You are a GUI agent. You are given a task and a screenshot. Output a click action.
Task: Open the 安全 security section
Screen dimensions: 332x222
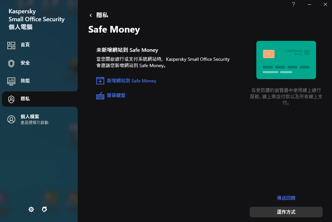click(25, 63)
